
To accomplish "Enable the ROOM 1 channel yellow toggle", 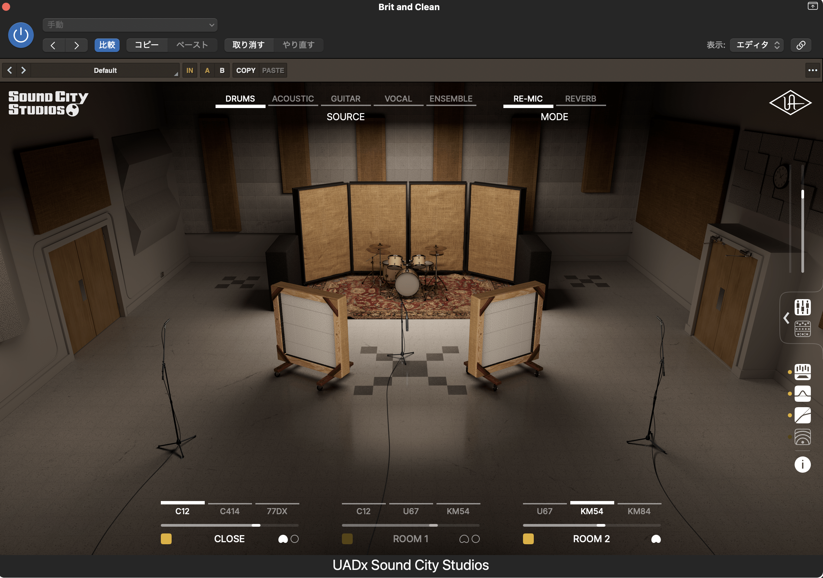I will 347,538.
